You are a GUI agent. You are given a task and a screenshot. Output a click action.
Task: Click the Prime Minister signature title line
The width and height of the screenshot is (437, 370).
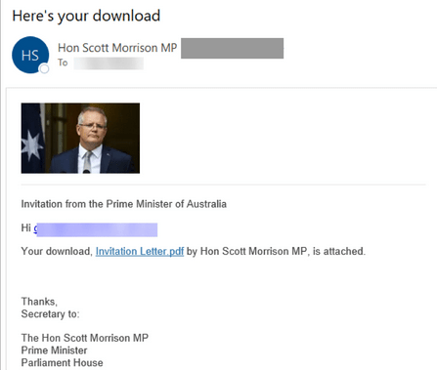(x=54, y=350)
